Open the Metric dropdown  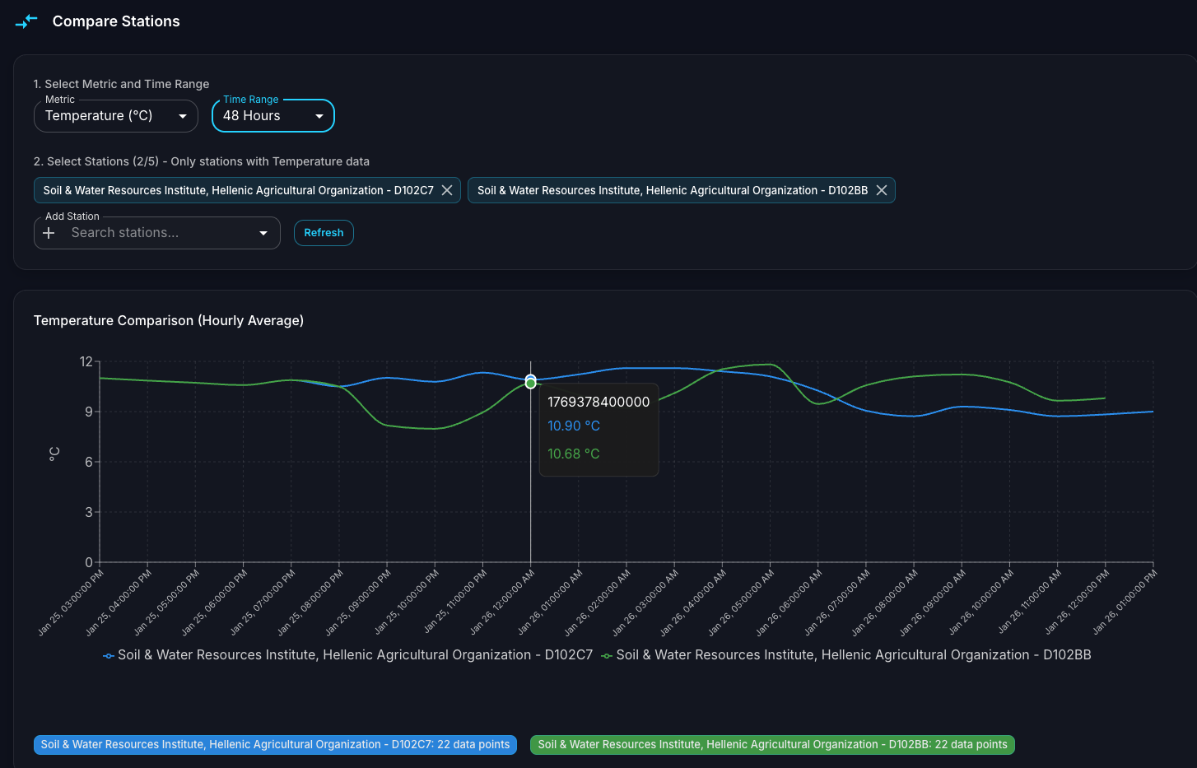coord(116,116)
